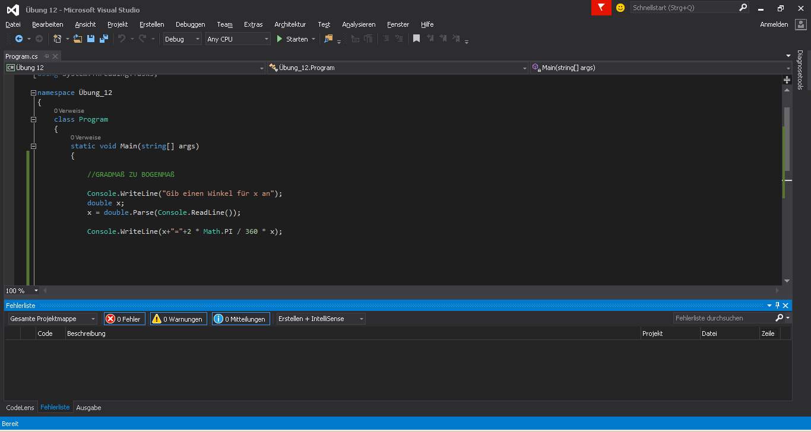
Task: Open the Any CPU platform dropdown
Action: coord(237,39)
